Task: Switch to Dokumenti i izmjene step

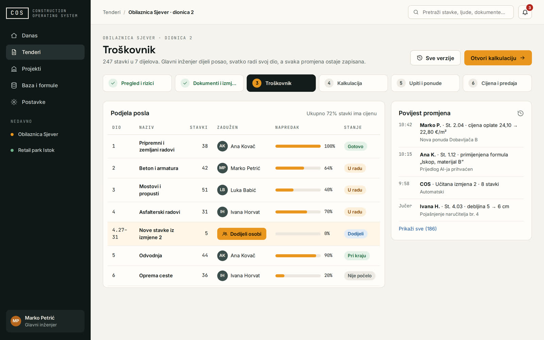Action: pyautogui.click(x=209, y=83)
